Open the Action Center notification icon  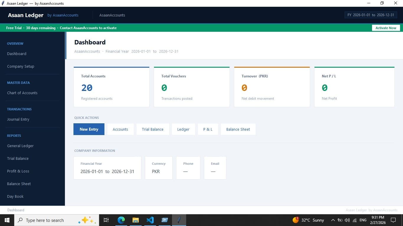(393, 220)
